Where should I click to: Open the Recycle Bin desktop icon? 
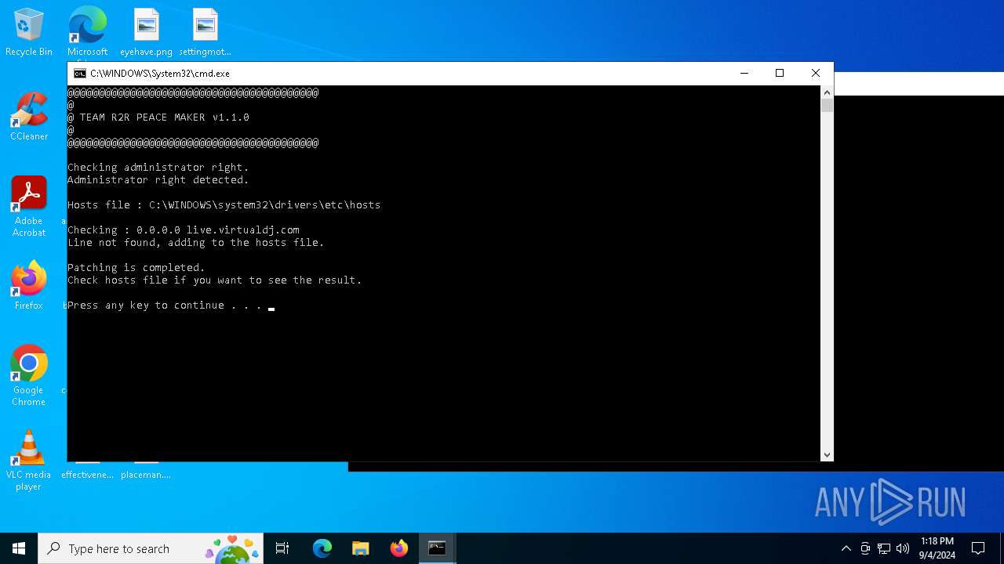point(29,33)
